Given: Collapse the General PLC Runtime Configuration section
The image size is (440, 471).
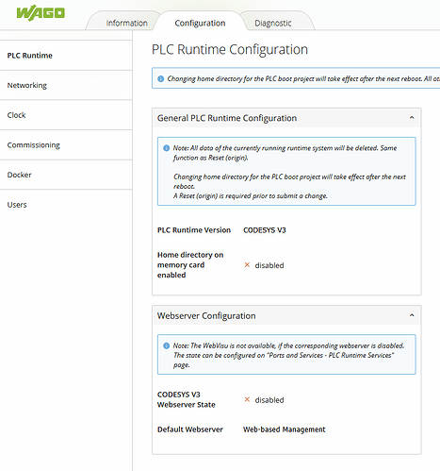Looking at the screenshot, I should click(x=412, y=118).
